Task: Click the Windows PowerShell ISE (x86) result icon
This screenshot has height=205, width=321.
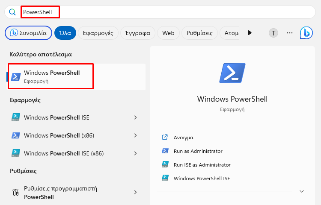Action: click(16, 153)
